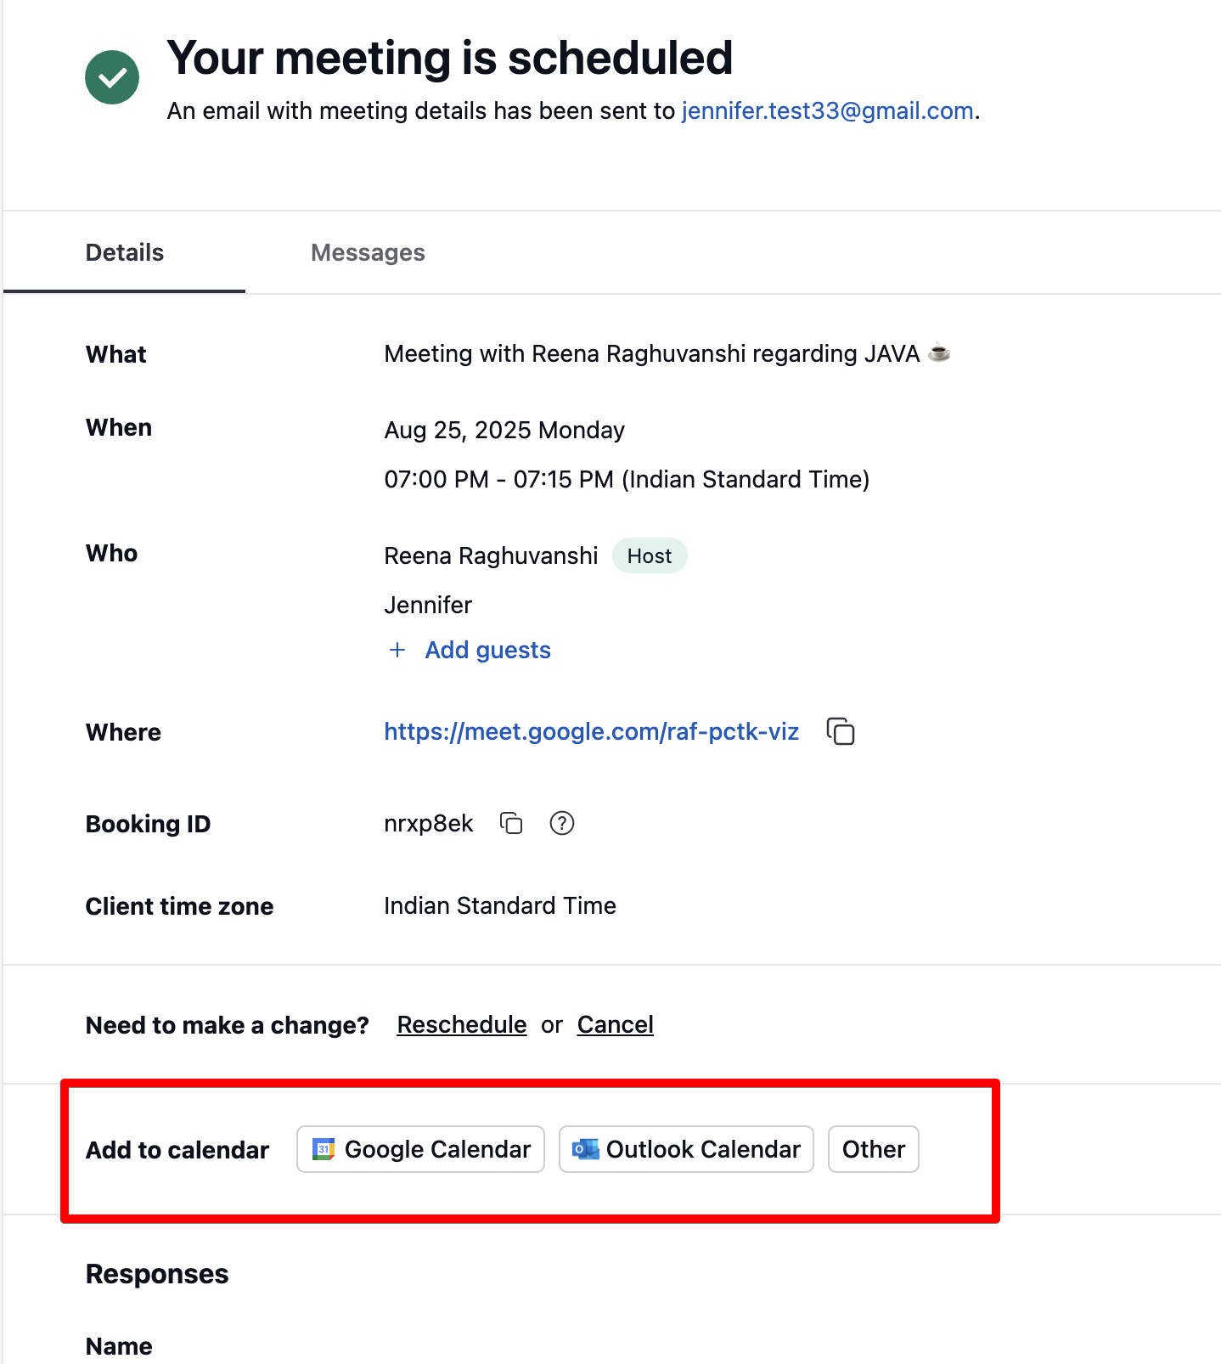This screenshot has height=1364, width=1221.
Task: Click 'Indian Standard Time' client time zone value
Action: pos(500,905)
